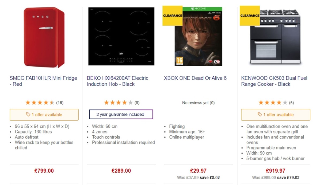Click the Xbox One logo on the game cover

coord(198,8)
